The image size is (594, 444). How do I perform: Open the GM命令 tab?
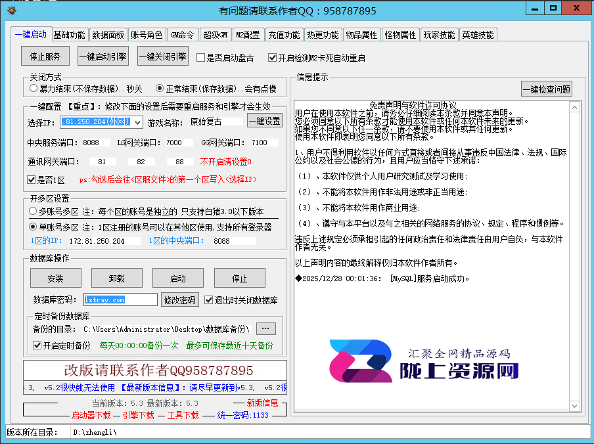pos(181,35)
